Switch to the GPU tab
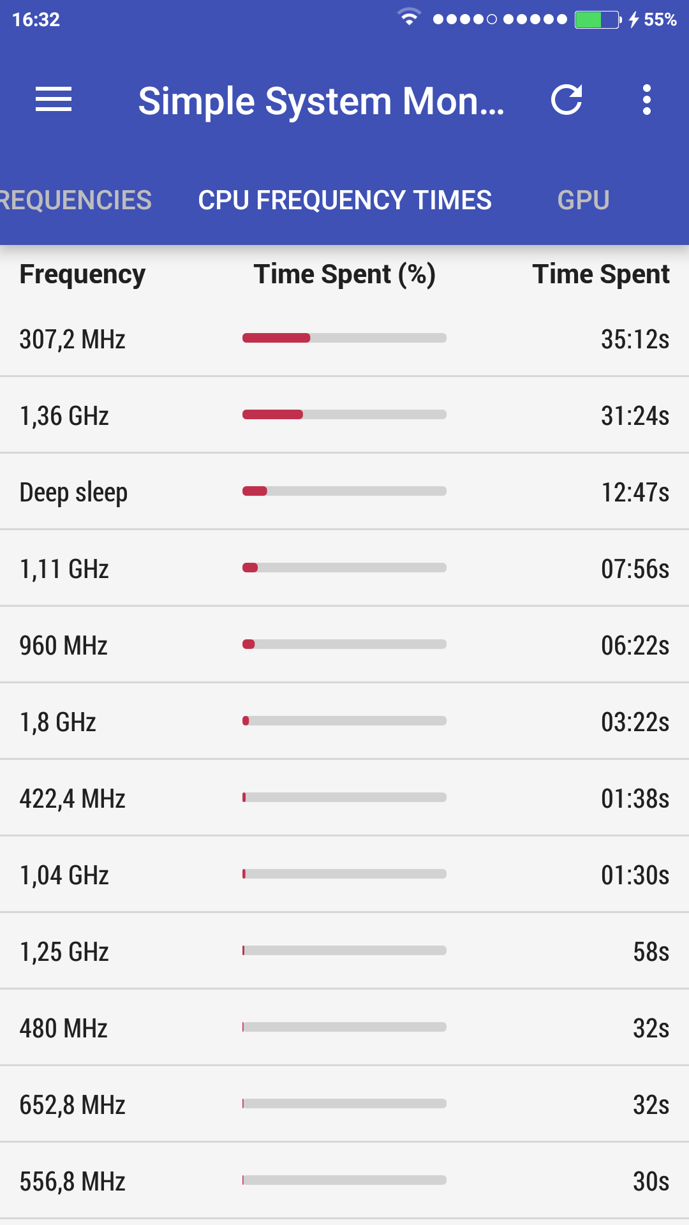Image resolution: width=689 pixels, height=1225 pixels. click(x=583, y=200)
